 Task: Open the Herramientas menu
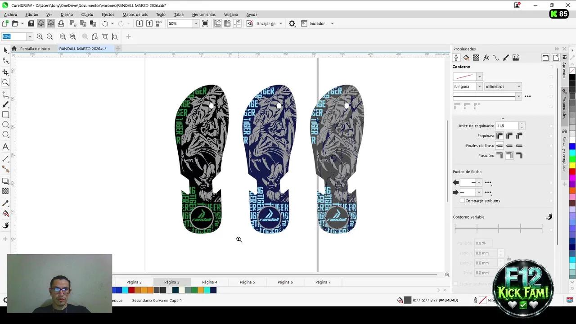tap(204, 14)
